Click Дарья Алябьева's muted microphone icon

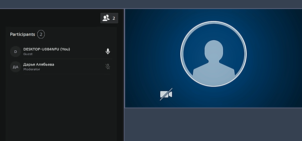[108, 67]
